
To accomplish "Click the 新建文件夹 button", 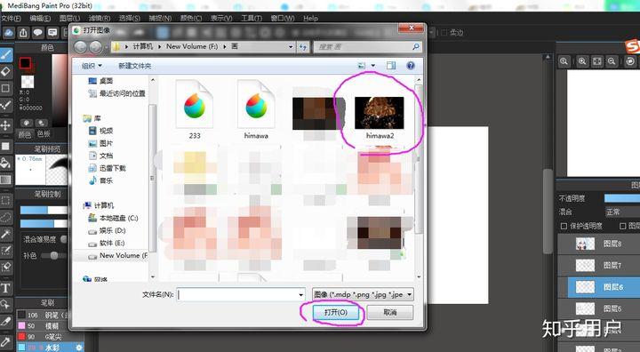I will pos(135,66).
